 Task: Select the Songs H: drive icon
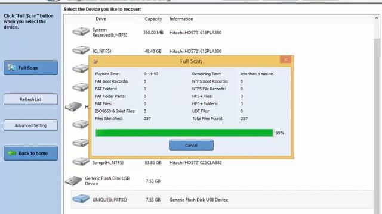pyautogui.click(x=81, y=162)
